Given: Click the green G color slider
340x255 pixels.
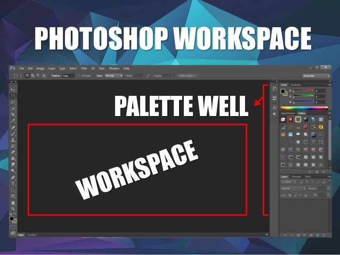Looking at the screenshot, I should (303, 96).
